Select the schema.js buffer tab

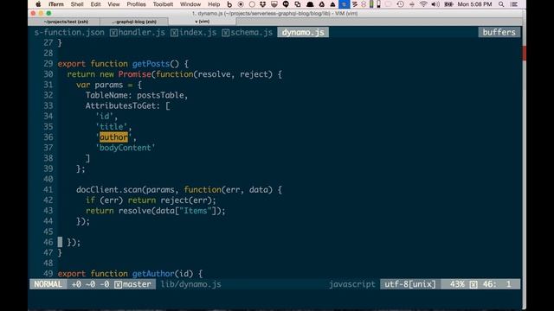[x=252, y=33]
